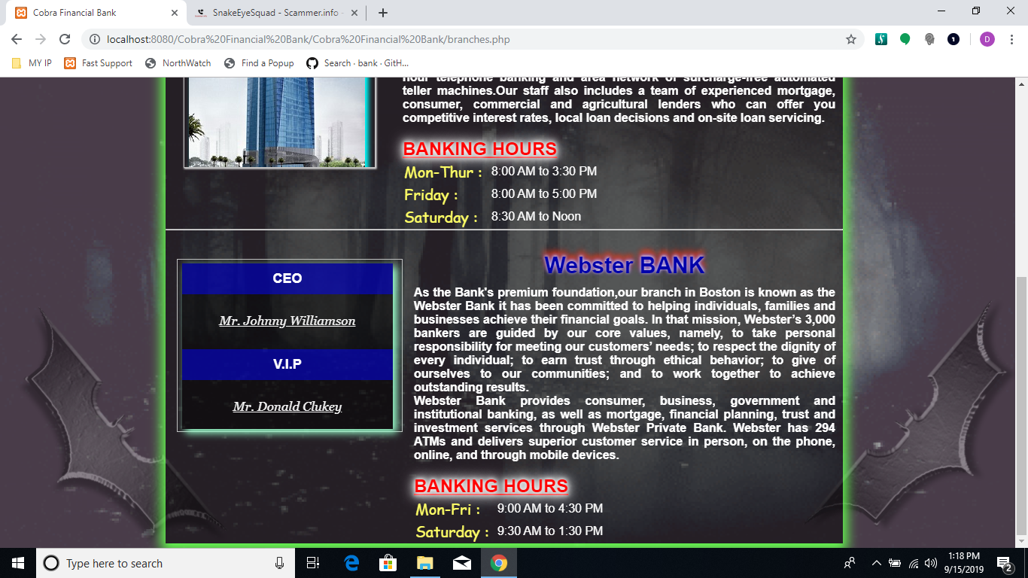Launch Microsoft Edge from the taskbar
The width and height of the screenshot is (1028, 578).
351,563
